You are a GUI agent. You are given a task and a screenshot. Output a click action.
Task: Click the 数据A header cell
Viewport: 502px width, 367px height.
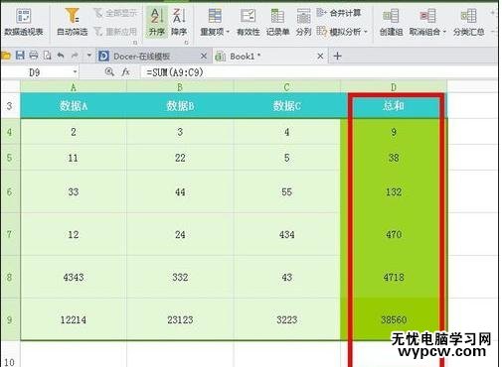[74, 106]
